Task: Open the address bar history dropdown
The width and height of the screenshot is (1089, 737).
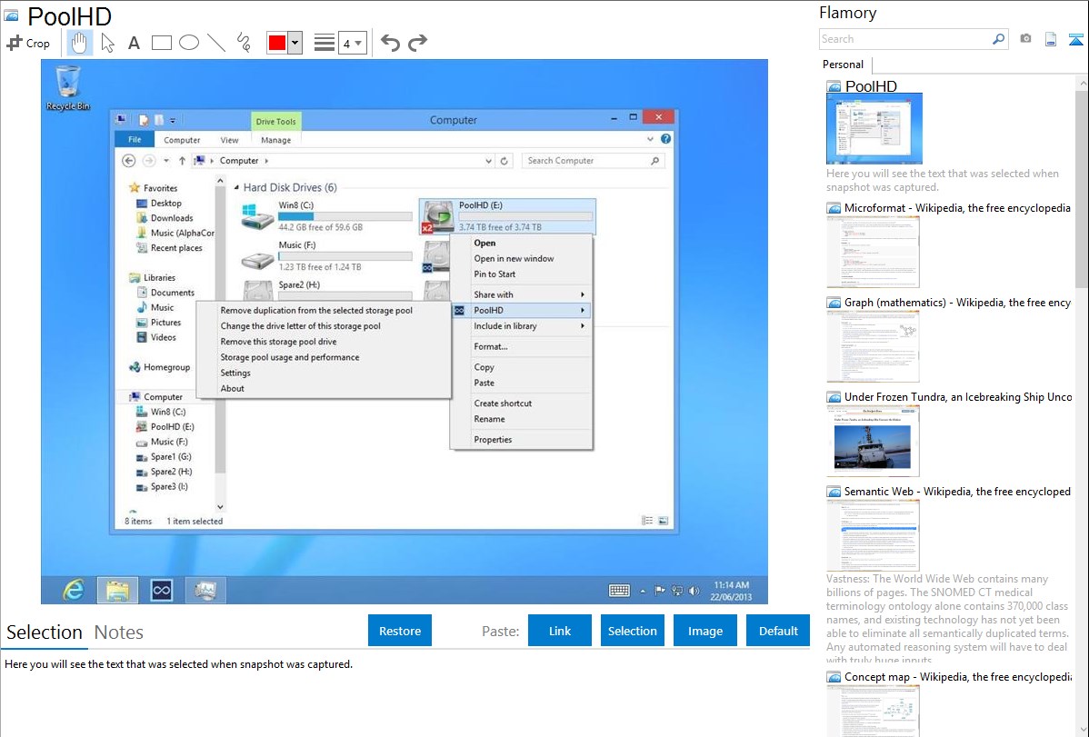Action: click(488, 161)
